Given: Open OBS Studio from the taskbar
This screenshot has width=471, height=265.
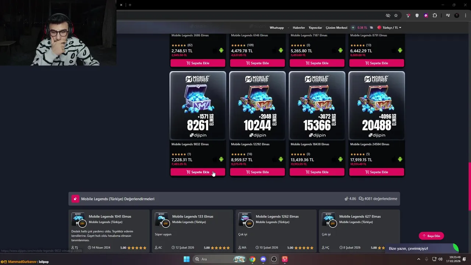Looking at the screenshot, I should [274, 259].
